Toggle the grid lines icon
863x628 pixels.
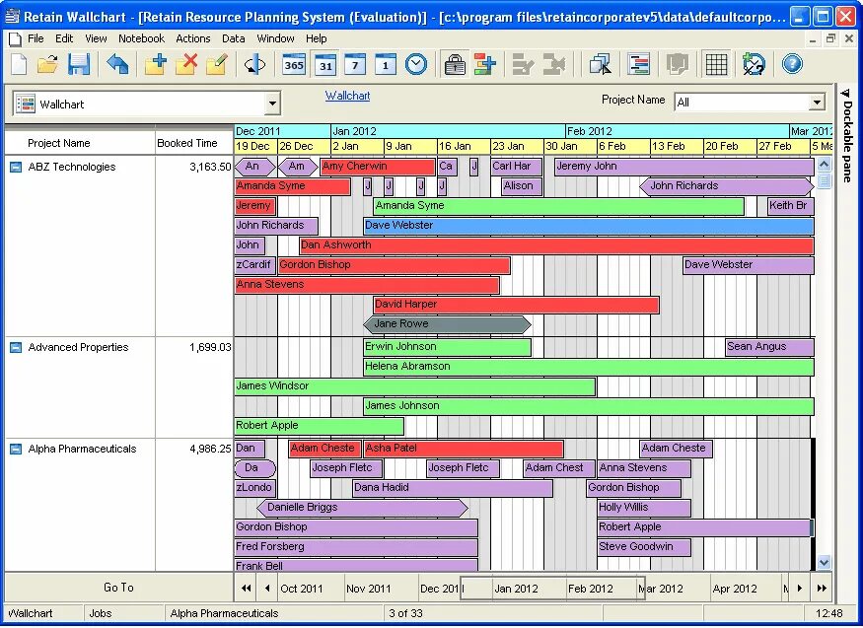716,65
